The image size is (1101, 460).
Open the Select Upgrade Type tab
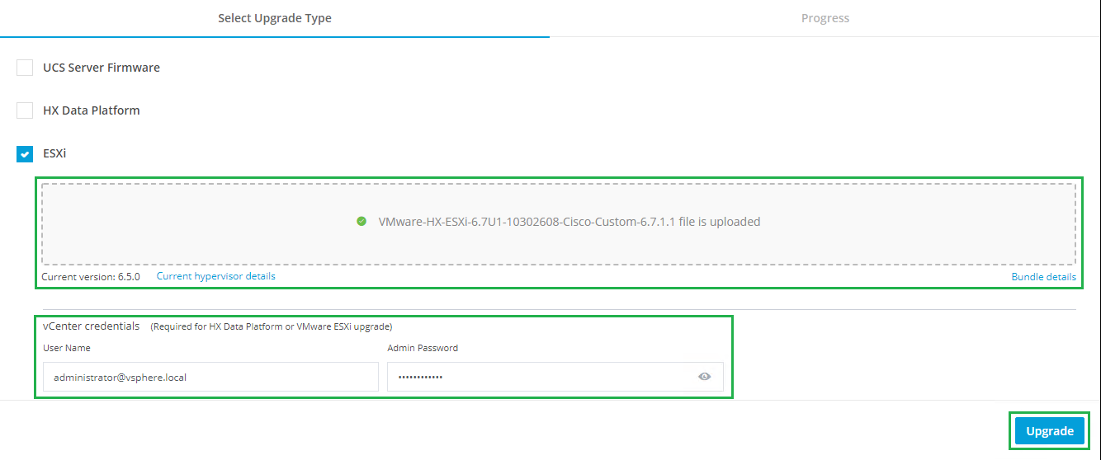click(275, 18)
